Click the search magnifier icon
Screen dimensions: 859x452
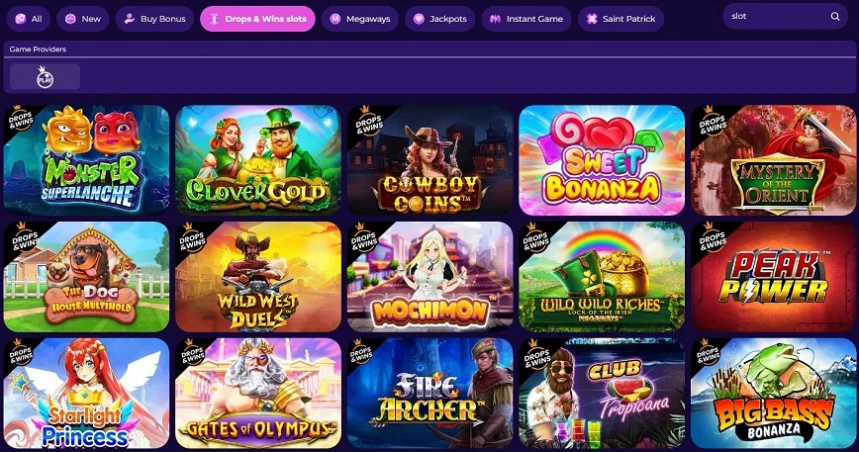tap(835, 17)
